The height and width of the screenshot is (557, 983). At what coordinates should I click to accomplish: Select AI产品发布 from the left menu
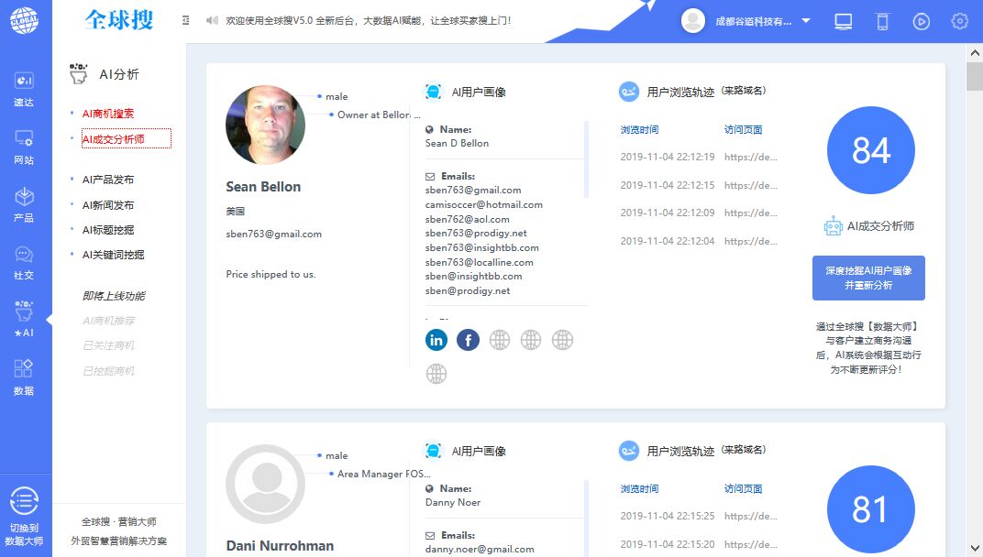(x=109, y=179)
